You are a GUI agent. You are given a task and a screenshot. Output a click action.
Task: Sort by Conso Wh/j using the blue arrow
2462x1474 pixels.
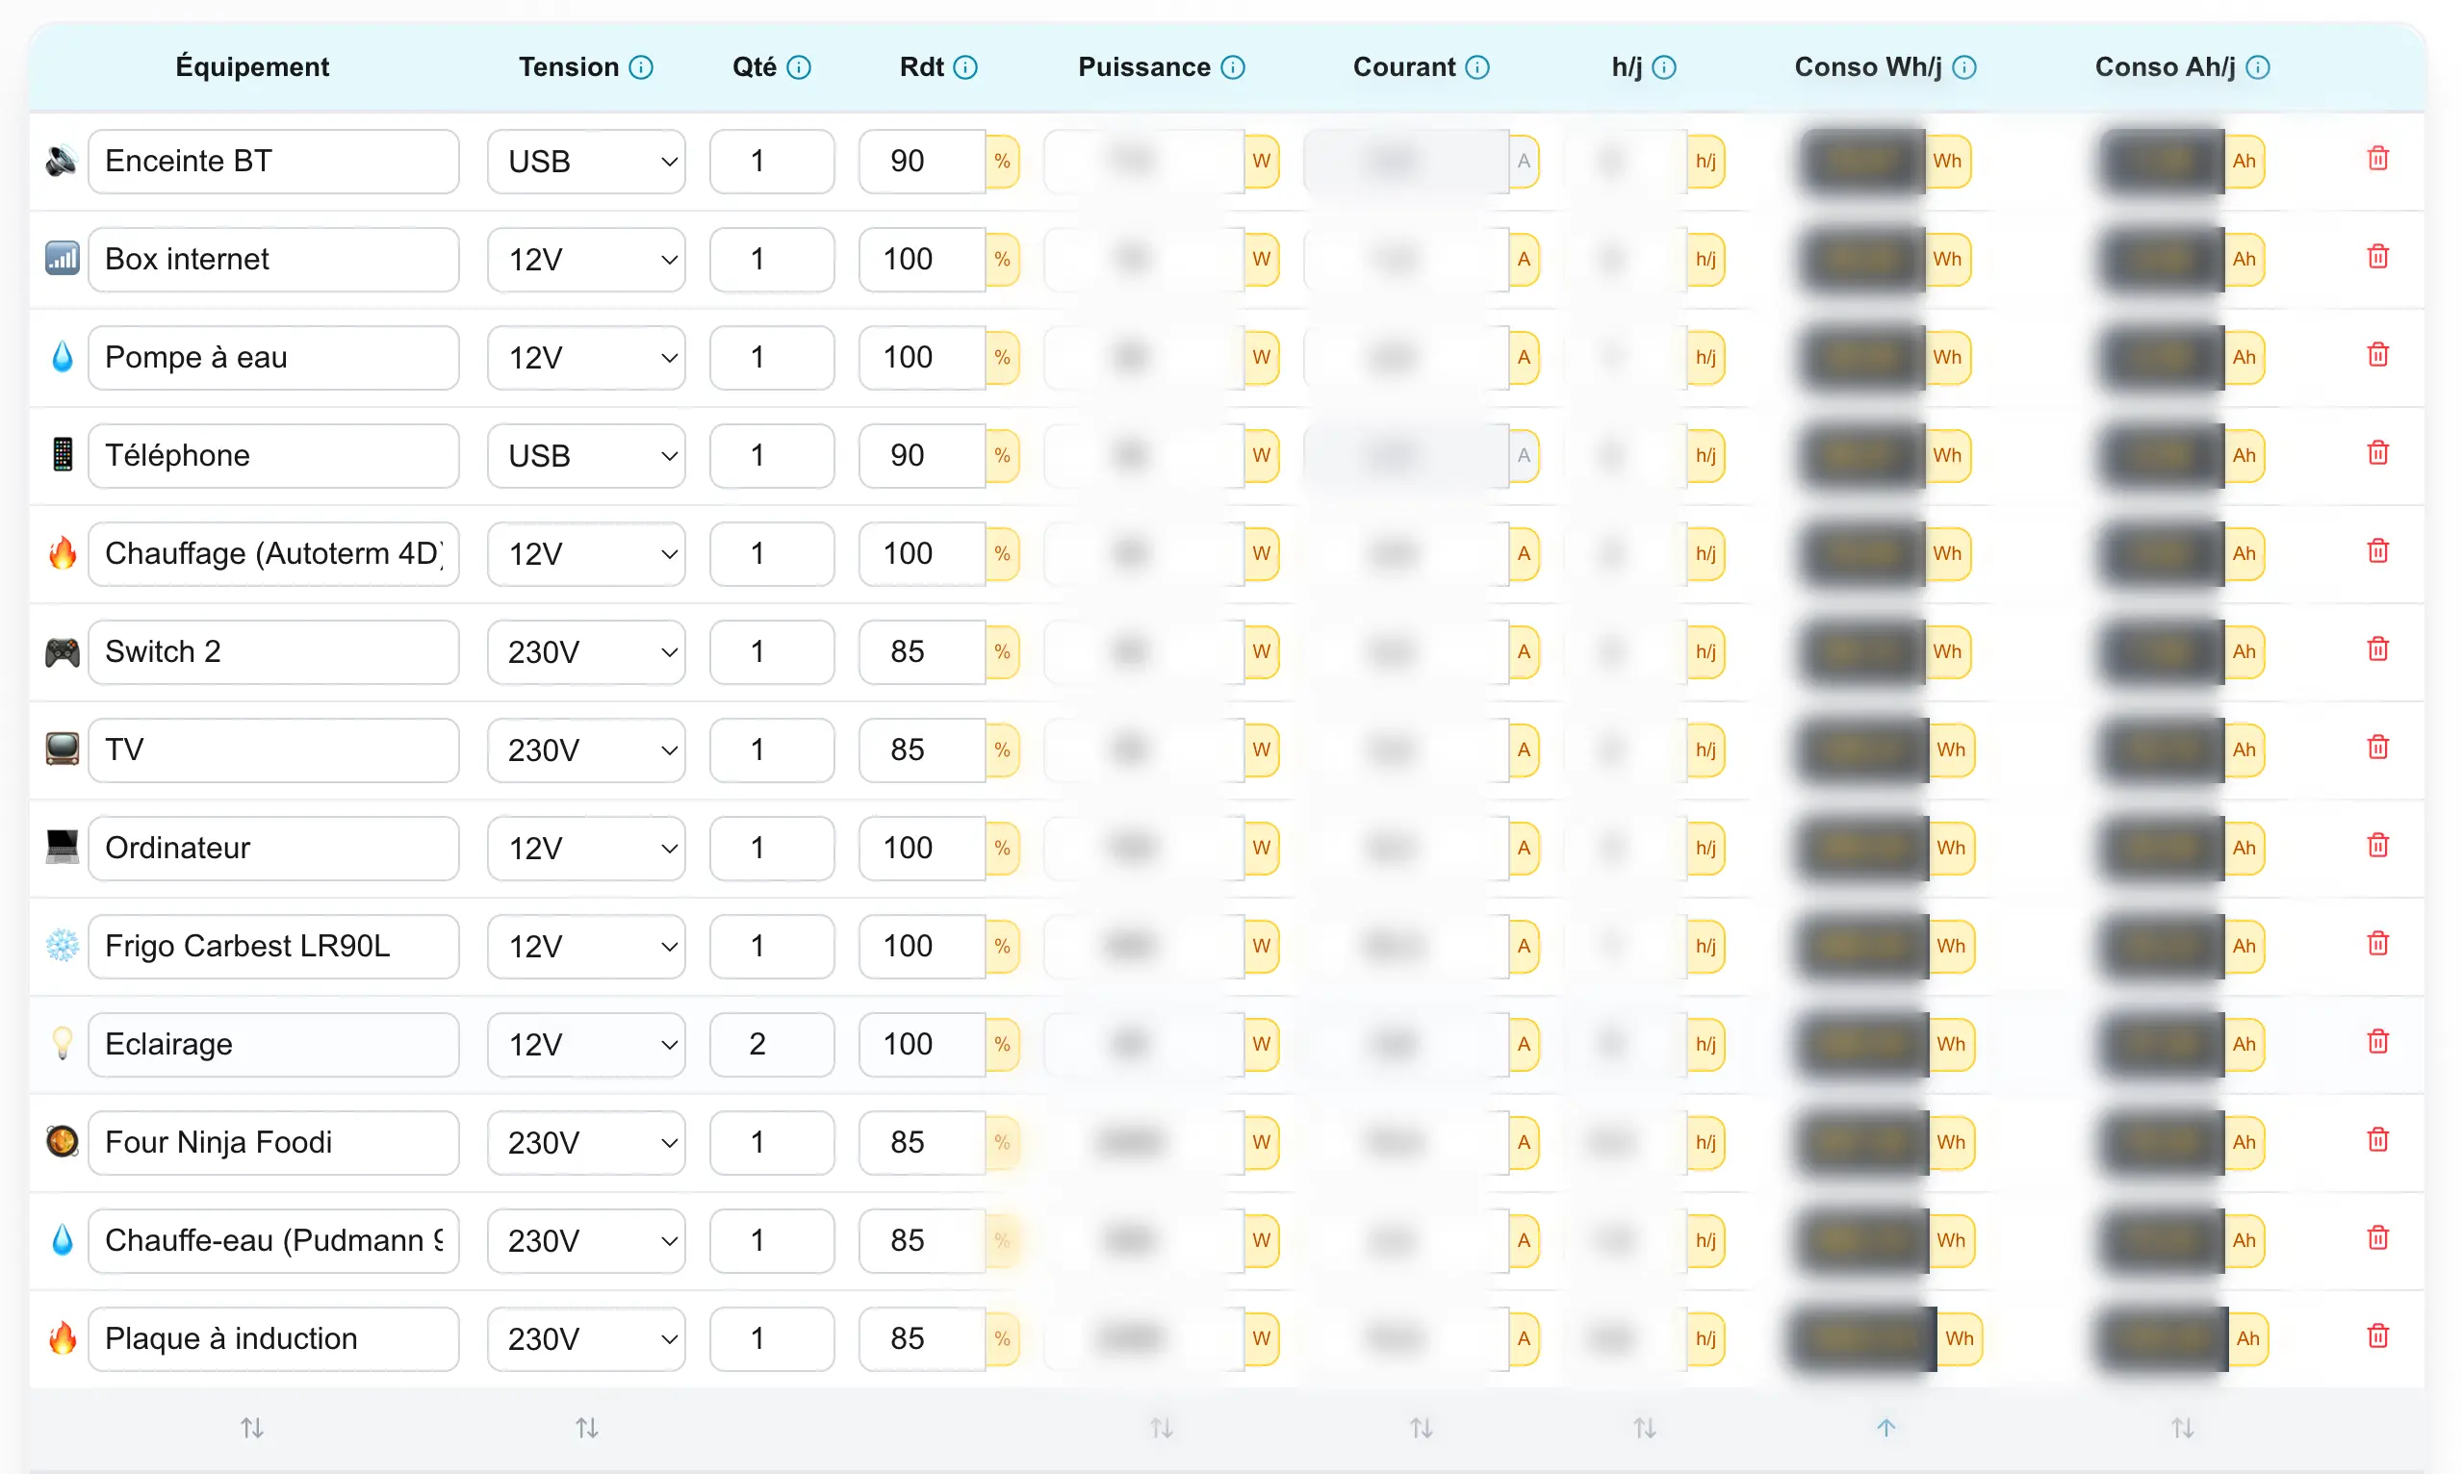coord(1885,1429)
